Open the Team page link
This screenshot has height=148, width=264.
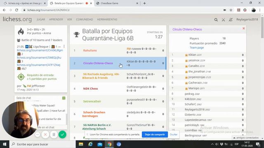pyautogui.click(x=197, y=48)
